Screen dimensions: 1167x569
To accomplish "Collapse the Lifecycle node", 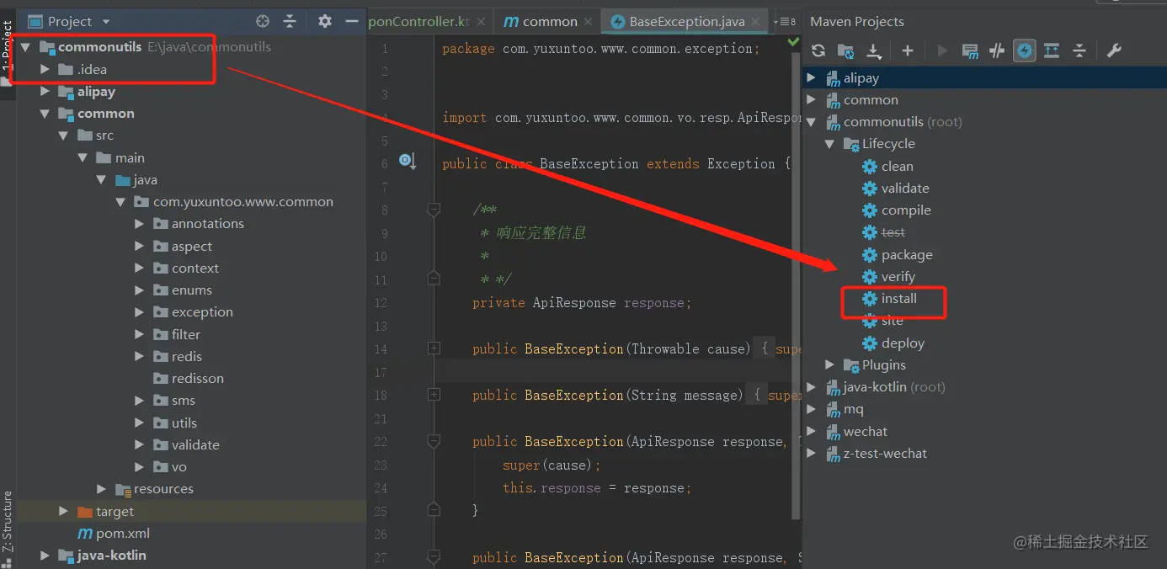I will click(x=829, y=144).
